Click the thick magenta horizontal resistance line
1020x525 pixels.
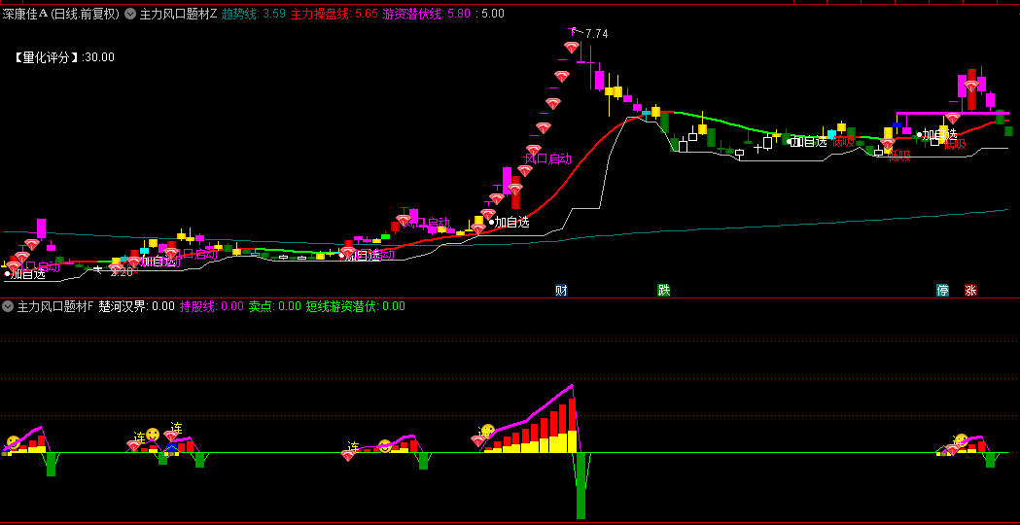coord(952,113)
